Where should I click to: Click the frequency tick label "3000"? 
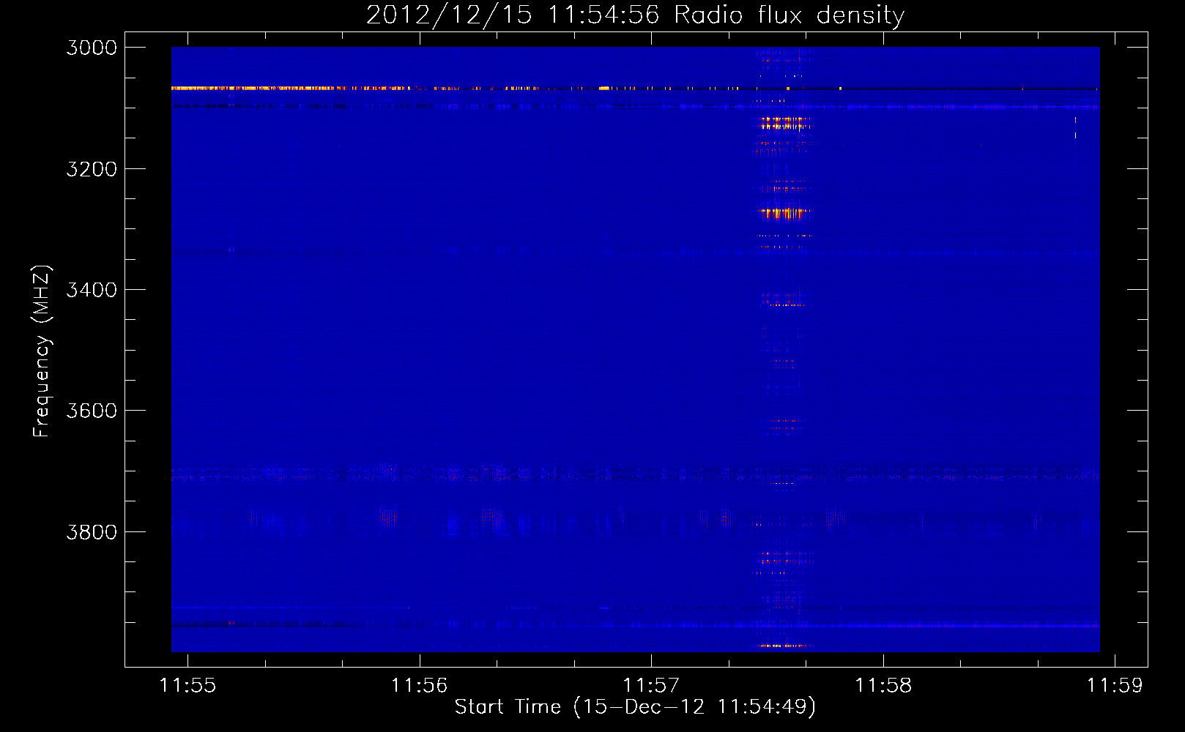(x=92, y=48)
